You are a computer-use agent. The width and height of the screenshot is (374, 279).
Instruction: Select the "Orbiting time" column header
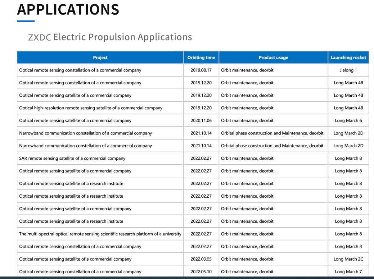(201, 57)
